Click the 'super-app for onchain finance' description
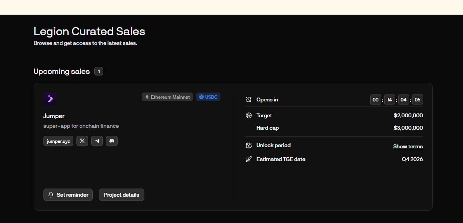This screenshot has width=463, height=223. 81,126
